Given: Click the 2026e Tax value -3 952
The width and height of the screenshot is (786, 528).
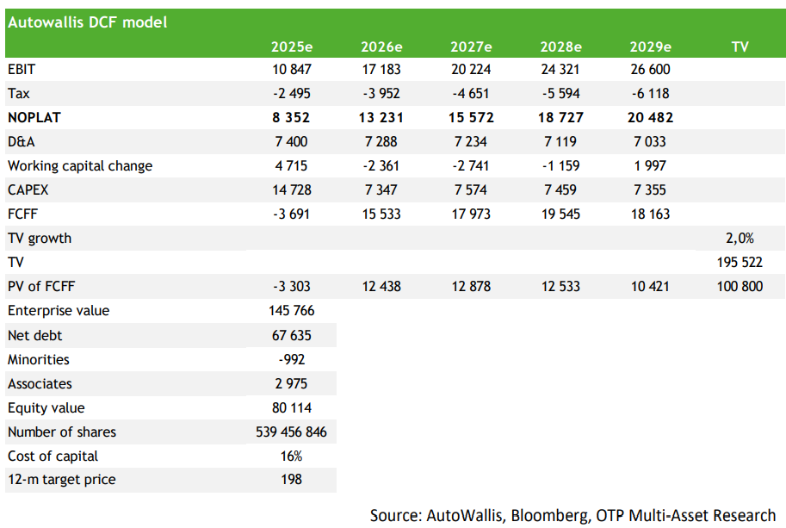Looking at the screenshot, I should click(381, 93).
